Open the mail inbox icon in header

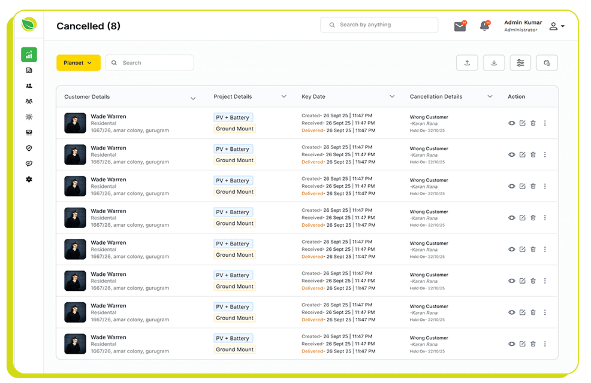click(460, 26)
